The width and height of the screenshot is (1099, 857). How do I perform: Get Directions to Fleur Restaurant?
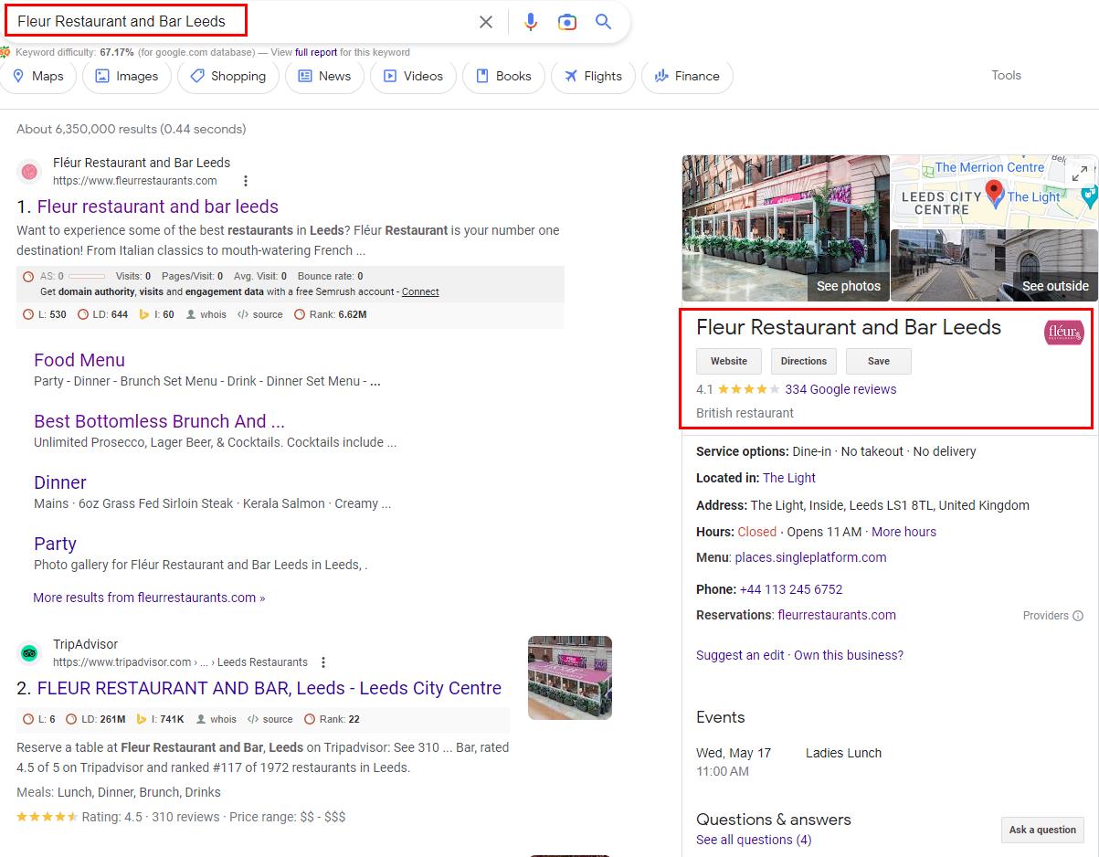tap(804, 361)
